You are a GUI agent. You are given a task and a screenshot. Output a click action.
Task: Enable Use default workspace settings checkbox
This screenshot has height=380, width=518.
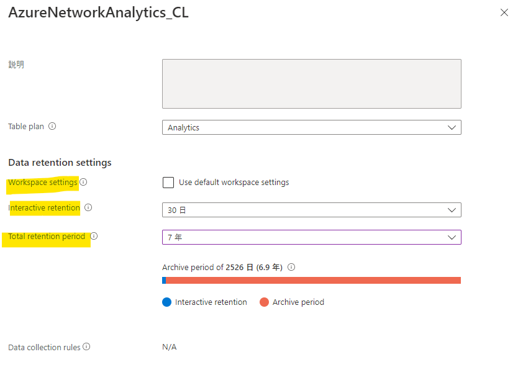[x=168, y=183]
